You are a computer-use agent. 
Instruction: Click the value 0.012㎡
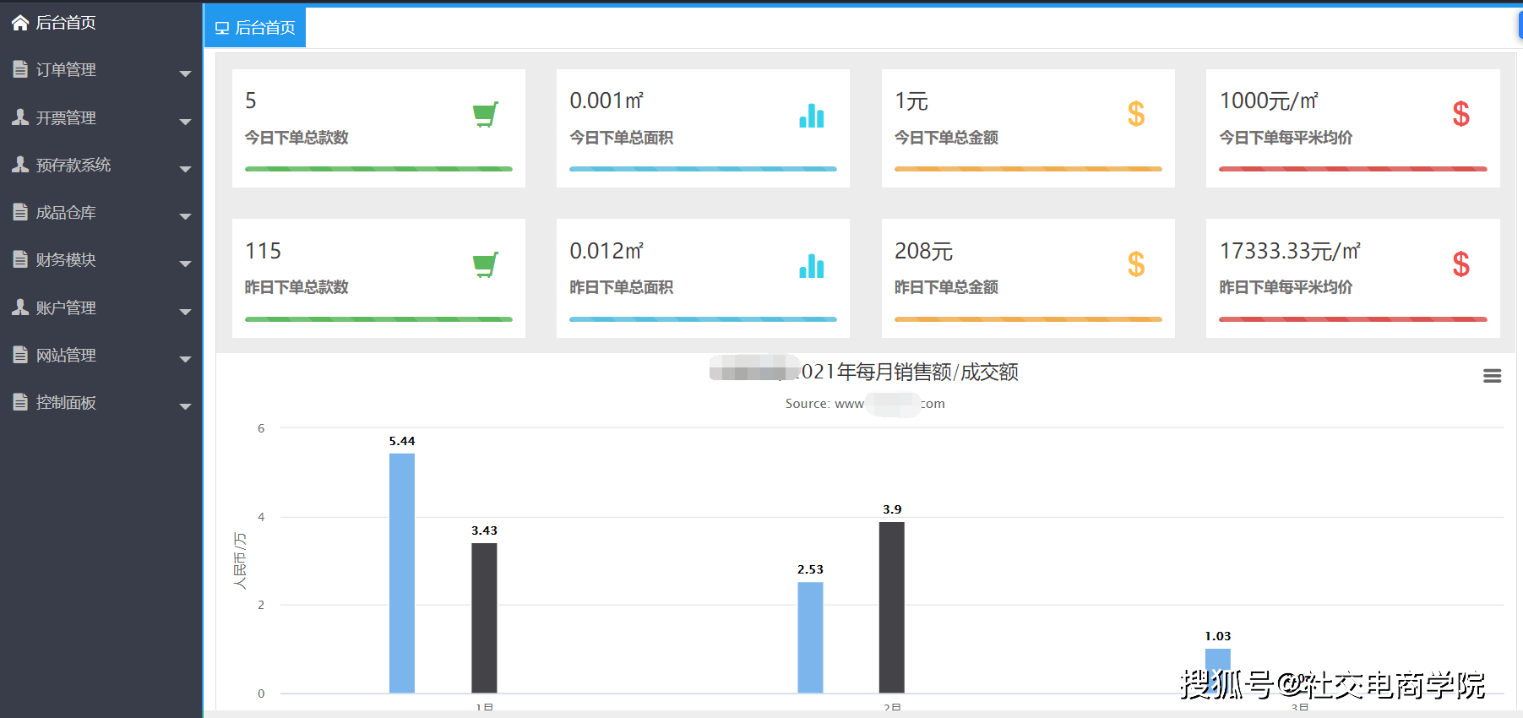[606, 251]
